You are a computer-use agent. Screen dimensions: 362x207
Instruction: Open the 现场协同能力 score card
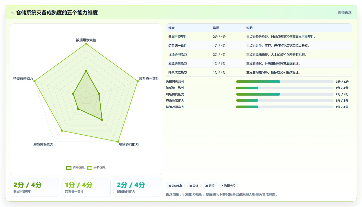coord(138,187)
